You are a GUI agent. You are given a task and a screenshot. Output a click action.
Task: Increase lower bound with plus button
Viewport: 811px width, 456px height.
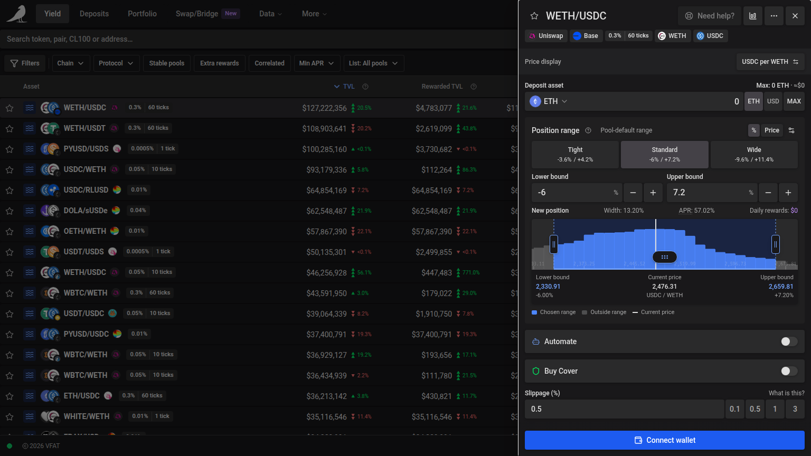point(653,193)
